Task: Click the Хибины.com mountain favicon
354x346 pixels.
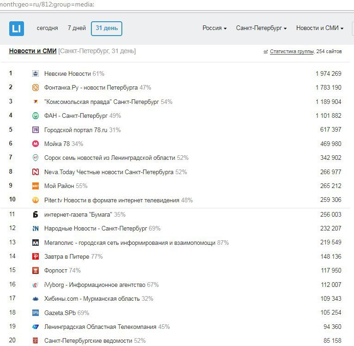Action: (36, 299)
